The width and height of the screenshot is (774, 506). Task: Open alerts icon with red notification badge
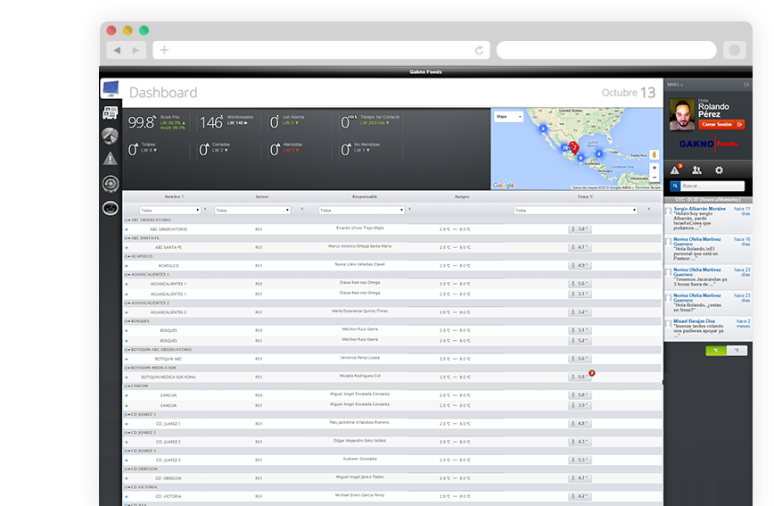click(x=675, y=170)
